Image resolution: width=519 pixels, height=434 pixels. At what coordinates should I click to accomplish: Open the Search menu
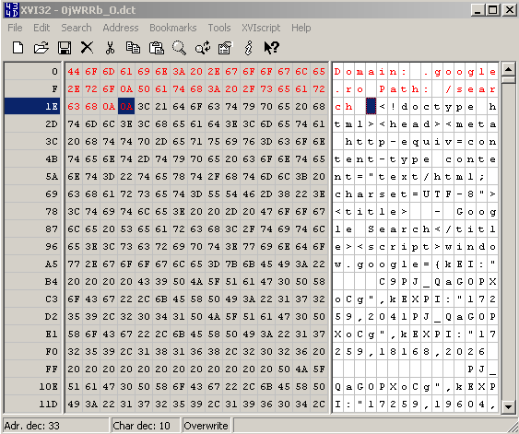[77, 28]
